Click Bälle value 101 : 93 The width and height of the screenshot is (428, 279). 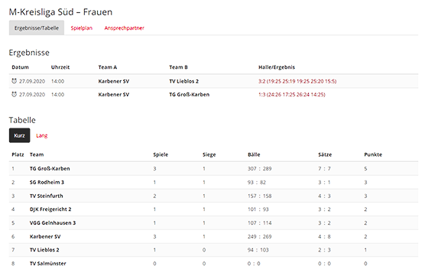click(258, 209)
